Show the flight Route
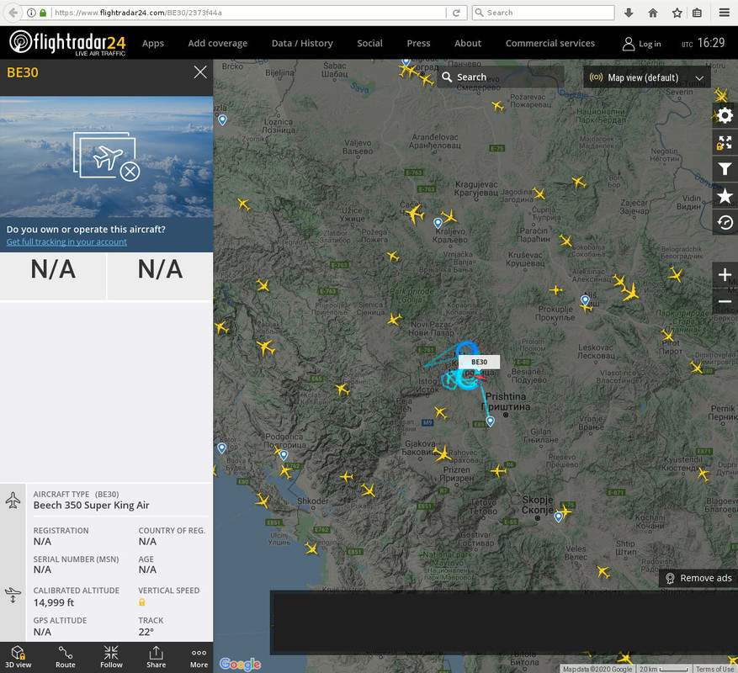738x673 pixels. [65, 657]
